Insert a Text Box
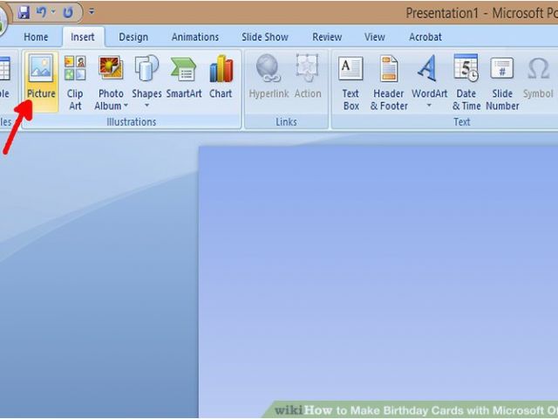The height and width of the screenshot is (419, 558). tap(350, 83)
